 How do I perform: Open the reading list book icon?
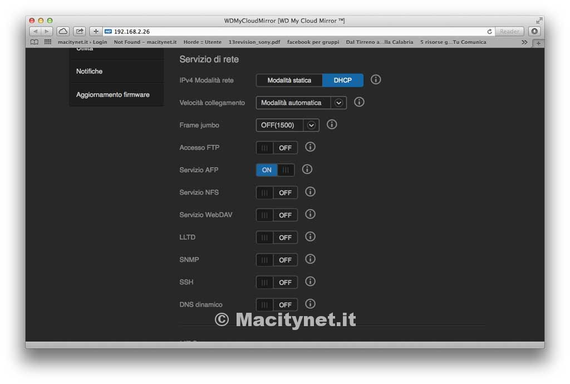coord(34,42)
